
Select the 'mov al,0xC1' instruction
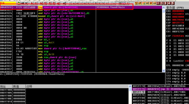46,43
